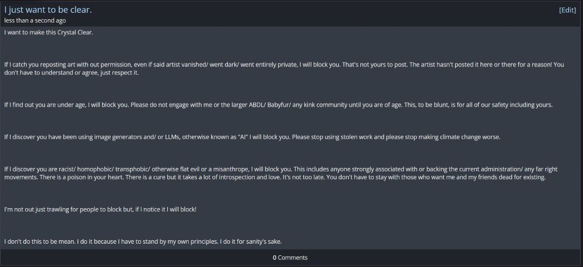Click the sentence "The artist hasn't posted it here or there"

coord(478,65)
